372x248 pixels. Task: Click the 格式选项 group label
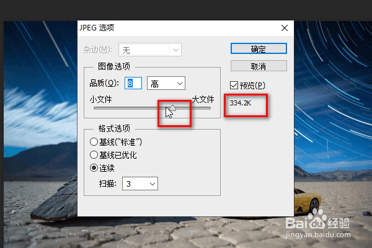(x=114, y=128)
